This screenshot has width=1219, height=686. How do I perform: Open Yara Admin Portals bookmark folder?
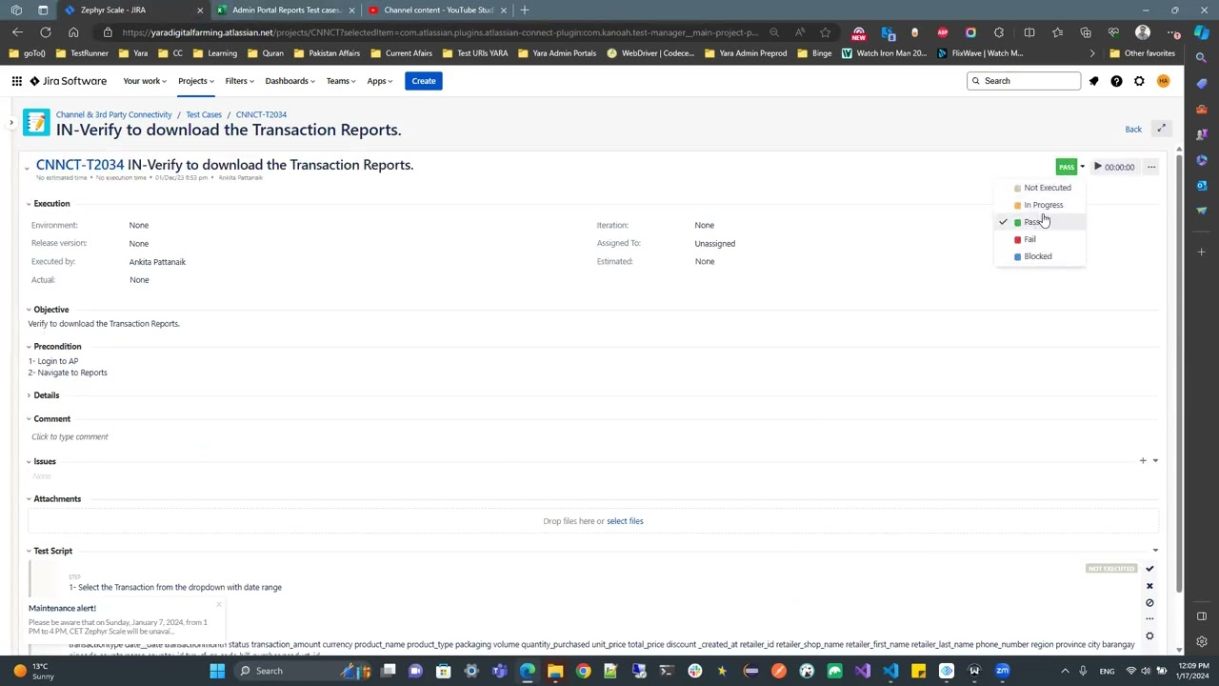(558, 53)
